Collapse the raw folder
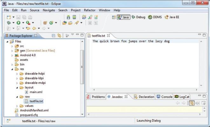The width and height of the screenshot is (210, 127). (17, 97)
